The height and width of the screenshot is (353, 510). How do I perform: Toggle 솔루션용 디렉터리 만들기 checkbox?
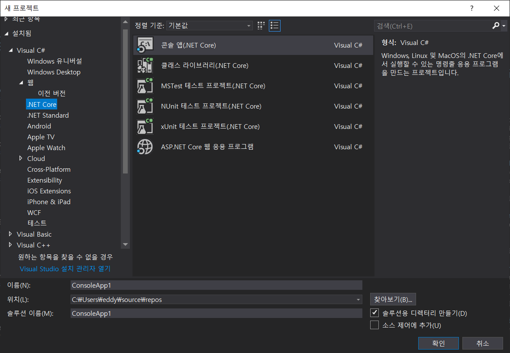(x=374, y=313)
